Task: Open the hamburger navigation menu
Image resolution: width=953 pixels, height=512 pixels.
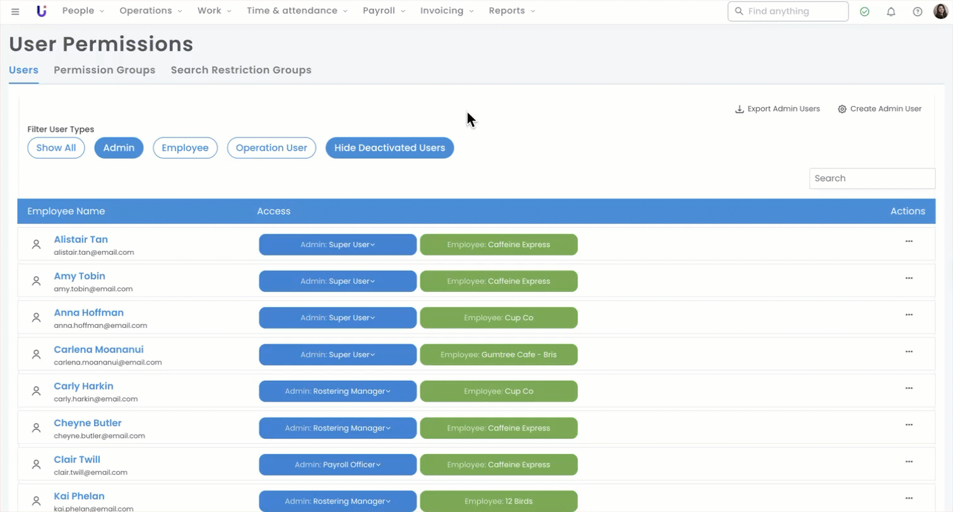Action: click(x=15, y=11)
